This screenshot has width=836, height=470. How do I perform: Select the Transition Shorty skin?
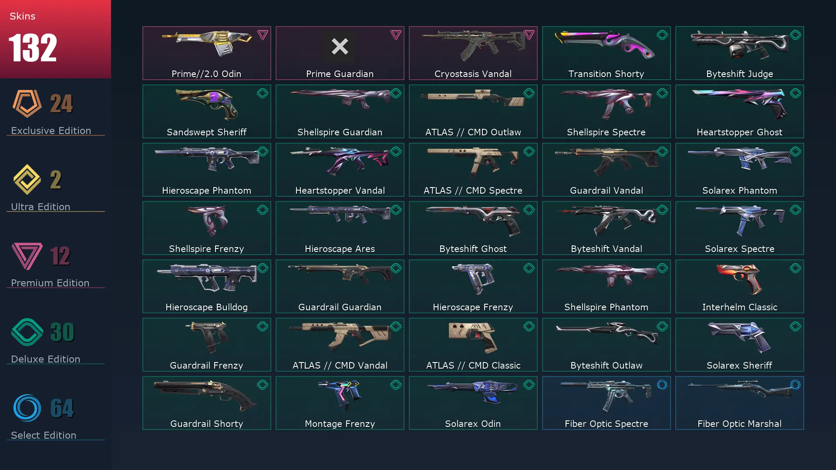coord(607,53)
